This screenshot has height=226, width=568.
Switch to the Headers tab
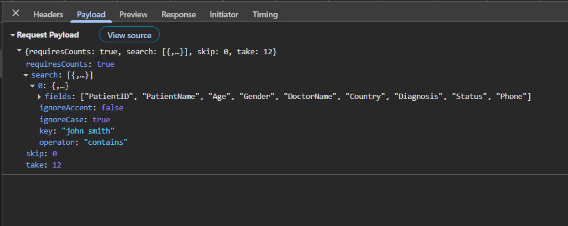[x=48, y=14]
